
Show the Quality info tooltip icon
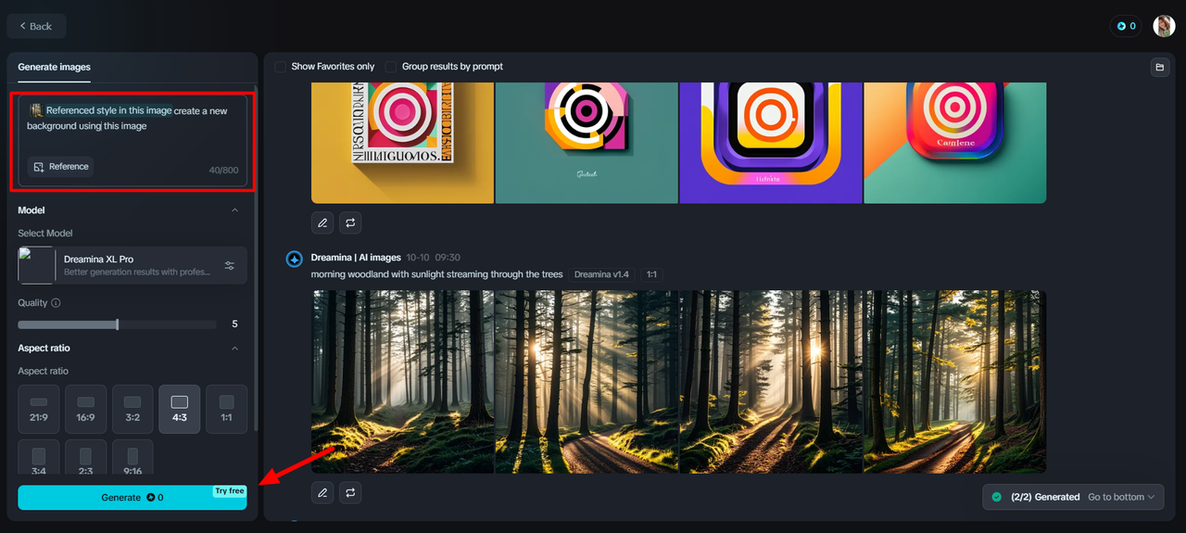(x=56, y=303)
